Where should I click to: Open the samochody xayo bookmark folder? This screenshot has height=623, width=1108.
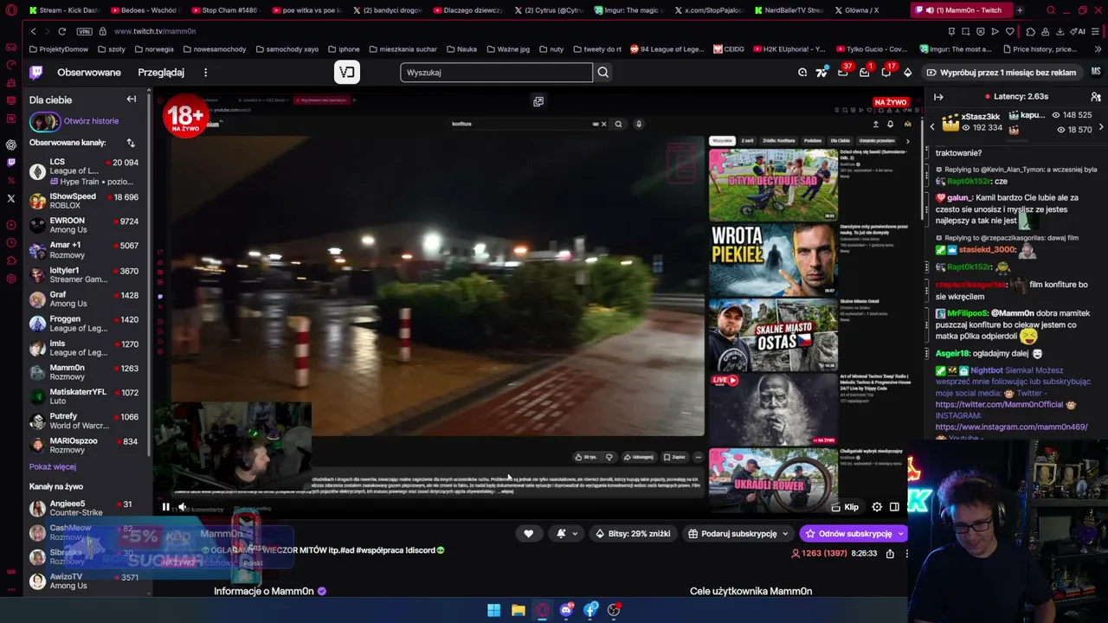tap(287, 49)
